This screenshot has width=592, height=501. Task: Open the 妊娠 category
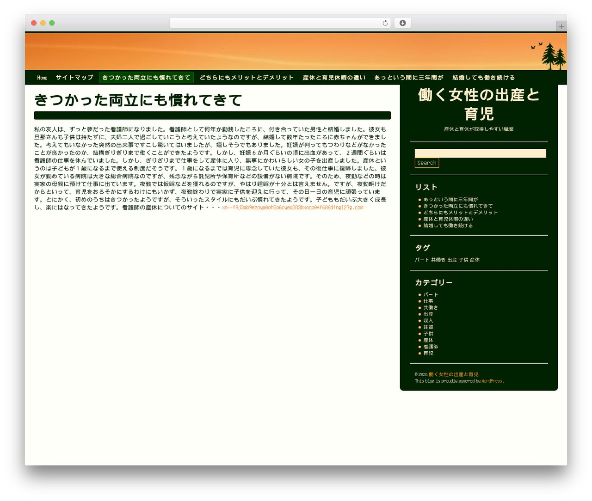428,327
